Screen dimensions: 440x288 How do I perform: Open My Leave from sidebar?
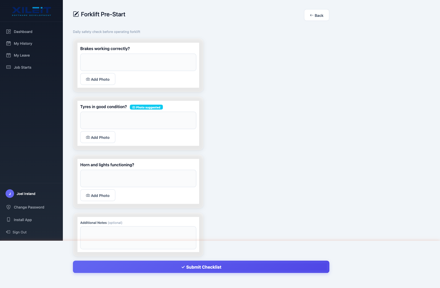point(22,55)
